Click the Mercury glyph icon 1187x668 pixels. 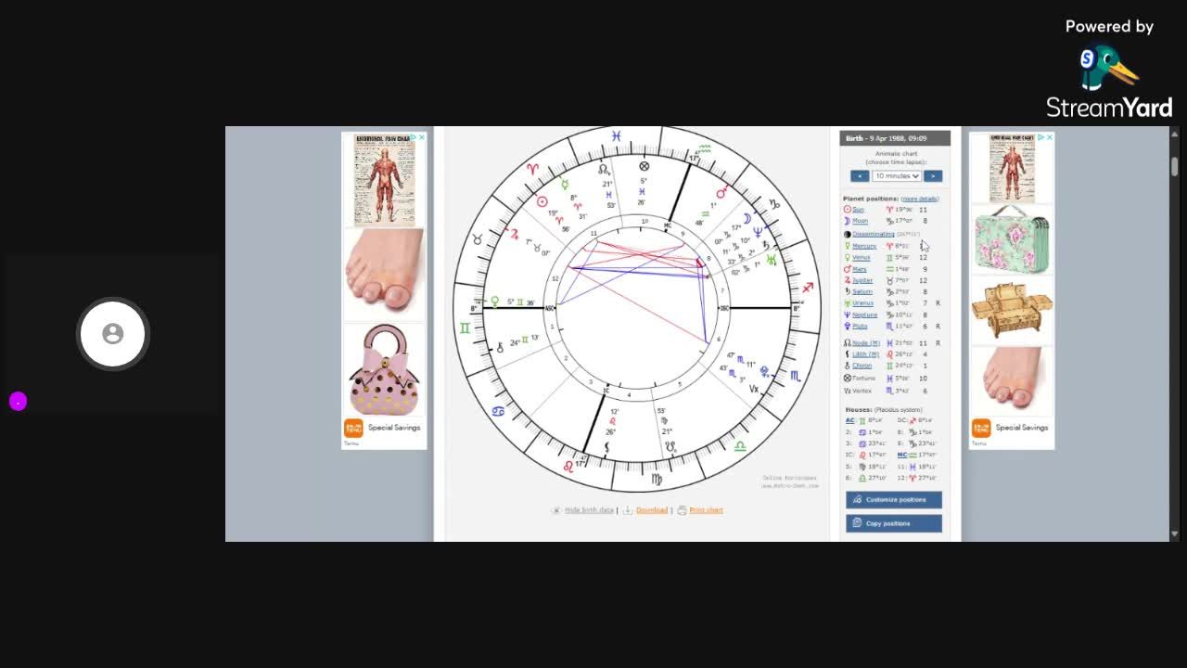point(847,247)
